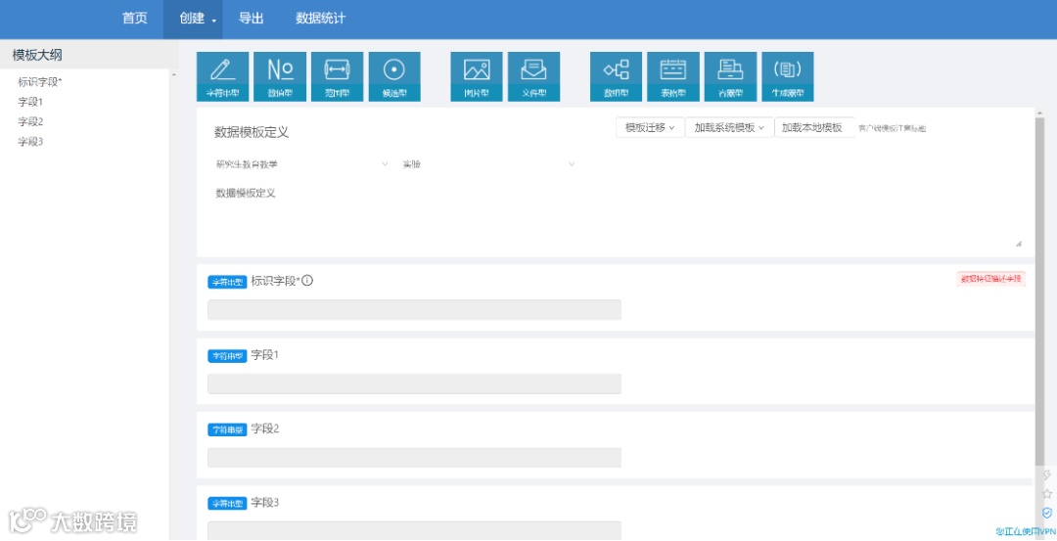Open 导出 in top navigation

(x=251, y=19)
